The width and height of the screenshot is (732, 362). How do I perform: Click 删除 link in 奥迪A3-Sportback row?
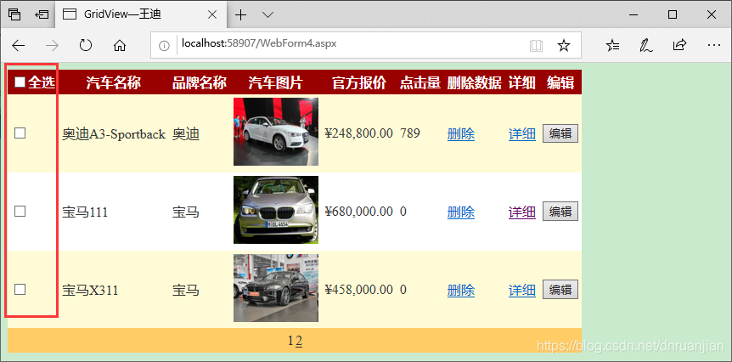click(461, 134)
